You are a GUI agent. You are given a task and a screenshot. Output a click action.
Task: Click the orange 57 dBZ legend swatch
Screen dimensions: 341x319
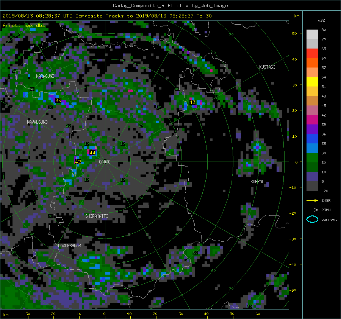[x=312, y=63]
